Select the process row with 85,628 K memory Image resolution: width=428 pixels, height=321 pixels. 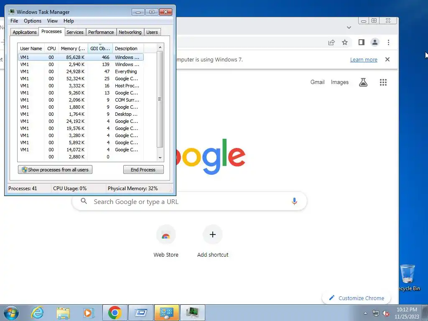[x=81, y=57]
